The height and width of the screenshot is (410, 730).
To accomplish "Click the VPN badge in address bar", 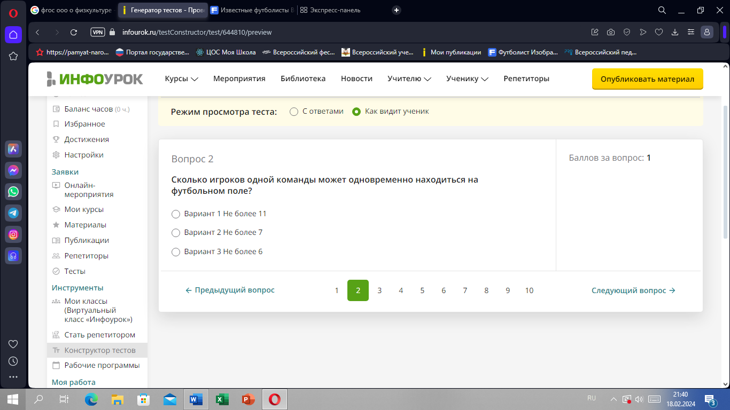I will pyautogui.click(x=98, y=32).
